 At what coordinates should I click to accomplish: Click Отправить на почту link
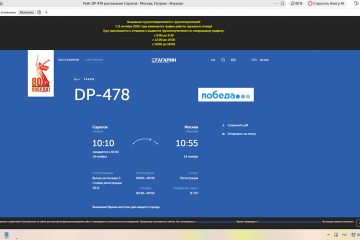[x=241, y=134]
